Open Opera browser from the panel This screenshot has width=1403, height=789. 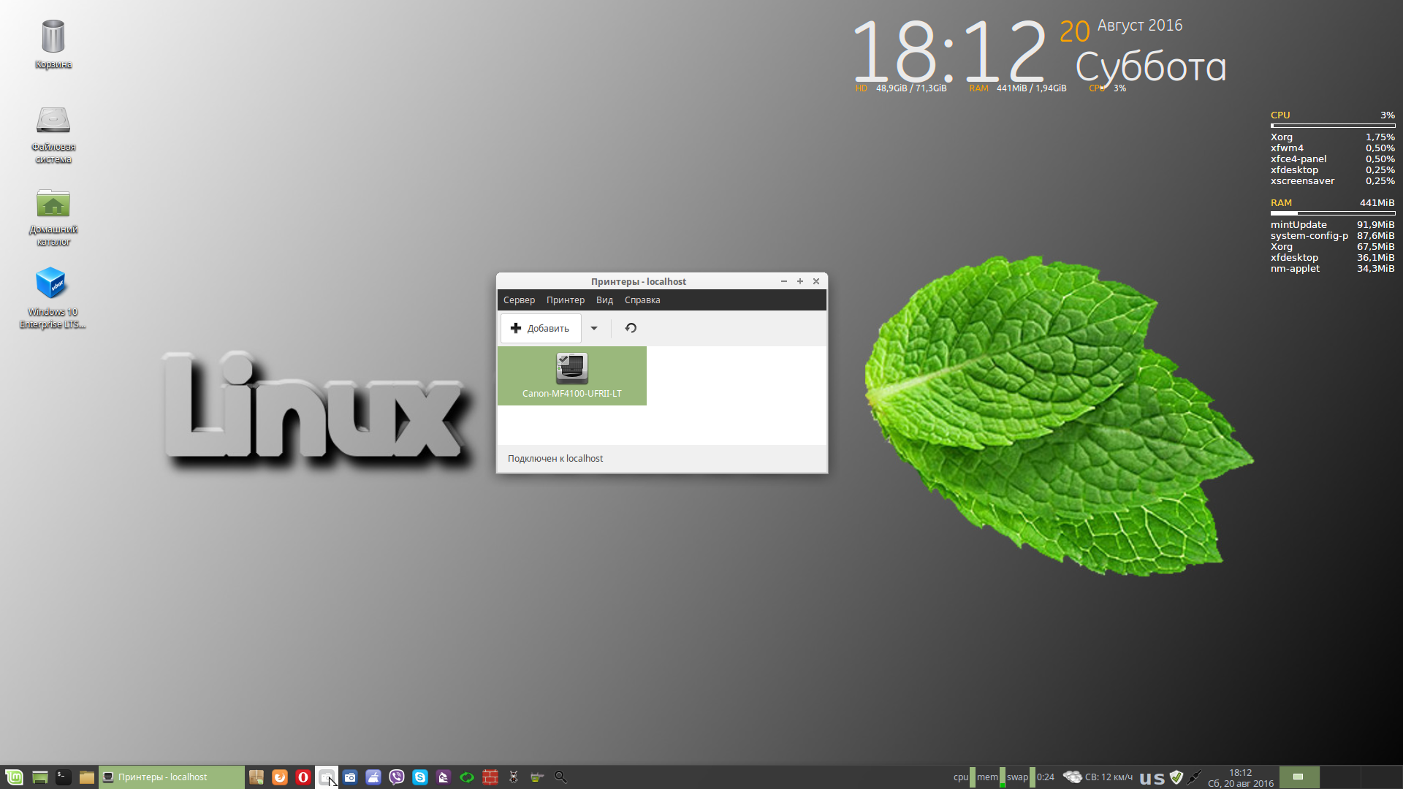pyautogui.click(x=303, y=777)
